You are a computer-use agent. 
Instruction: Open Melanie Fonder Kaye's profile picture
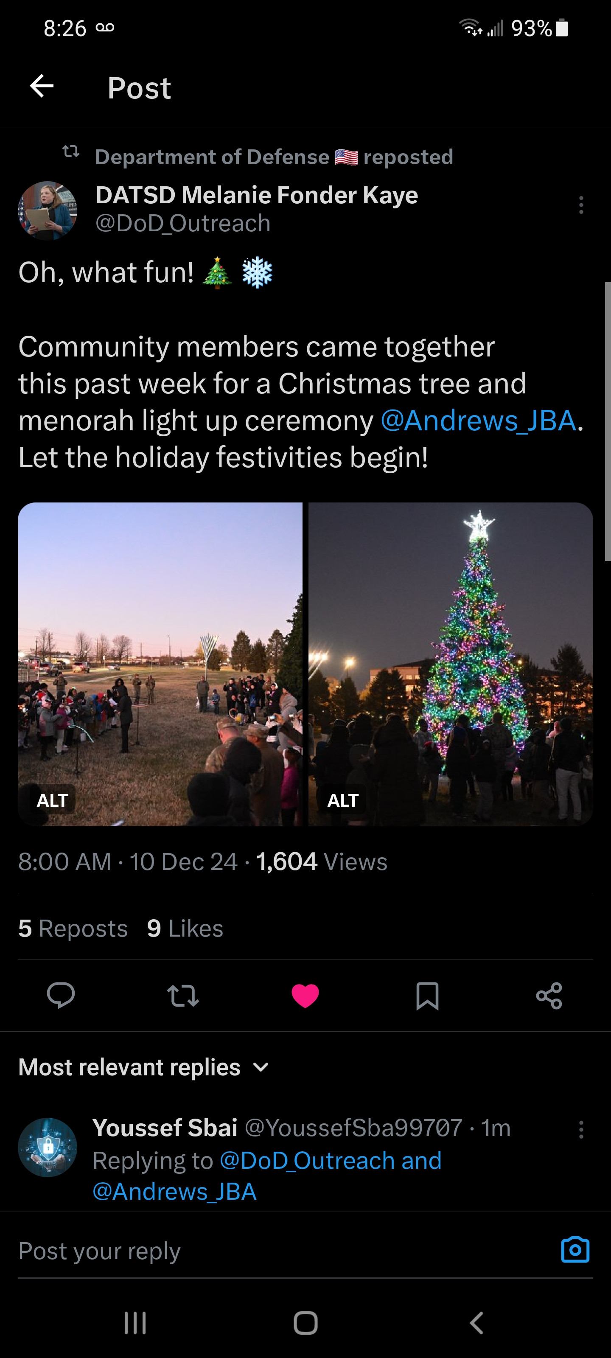tap(48, 210)
